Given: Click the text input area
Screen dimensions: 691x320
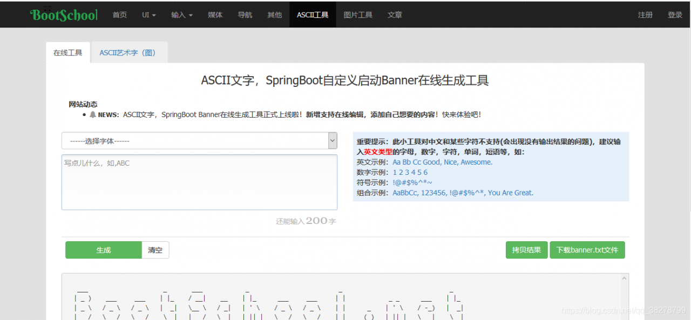Looking at the screenshot, I should click(x=199, y=182).
